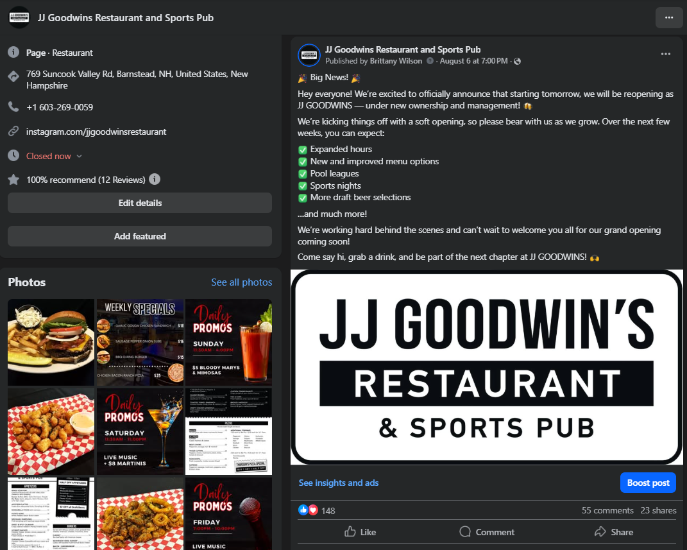The height and width of the screenshot is (550, 687).
Task: Click the address directions icon
Action: [13, 76]
